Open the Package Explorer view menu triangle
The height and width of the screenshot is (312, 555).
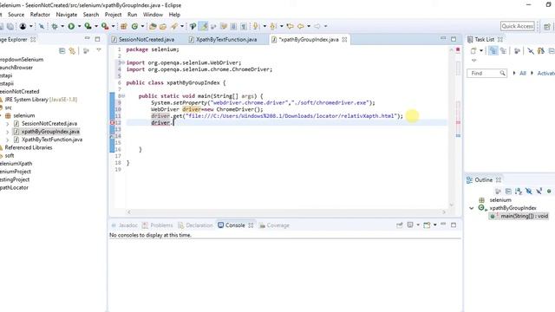click(x=99, y=50)
